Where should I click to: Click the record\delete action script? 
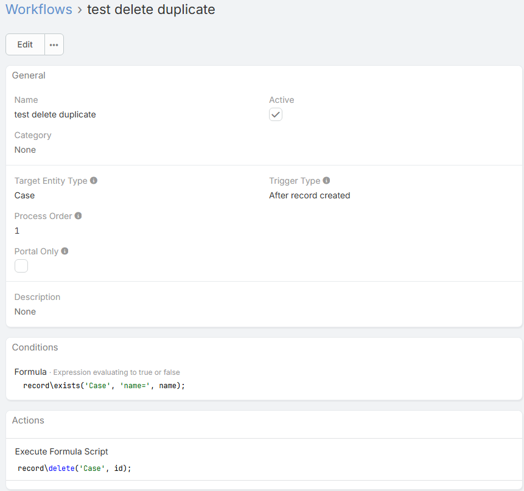pyautogui.click(x=74, y=468)
